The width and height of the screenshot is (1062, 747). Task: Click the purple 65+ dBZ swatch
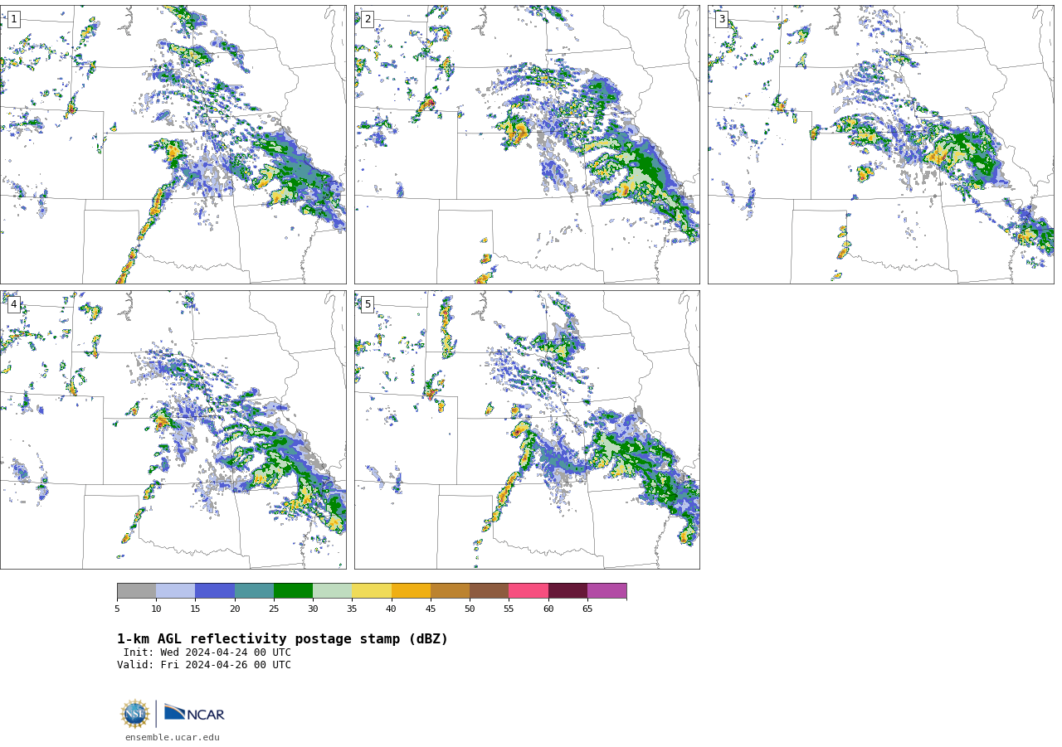[607, 590]
